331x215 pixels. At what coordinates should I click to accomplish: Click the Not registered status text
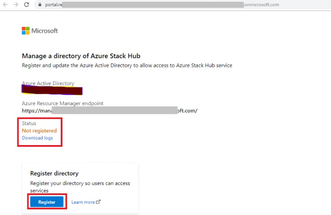tap(39, 131)
